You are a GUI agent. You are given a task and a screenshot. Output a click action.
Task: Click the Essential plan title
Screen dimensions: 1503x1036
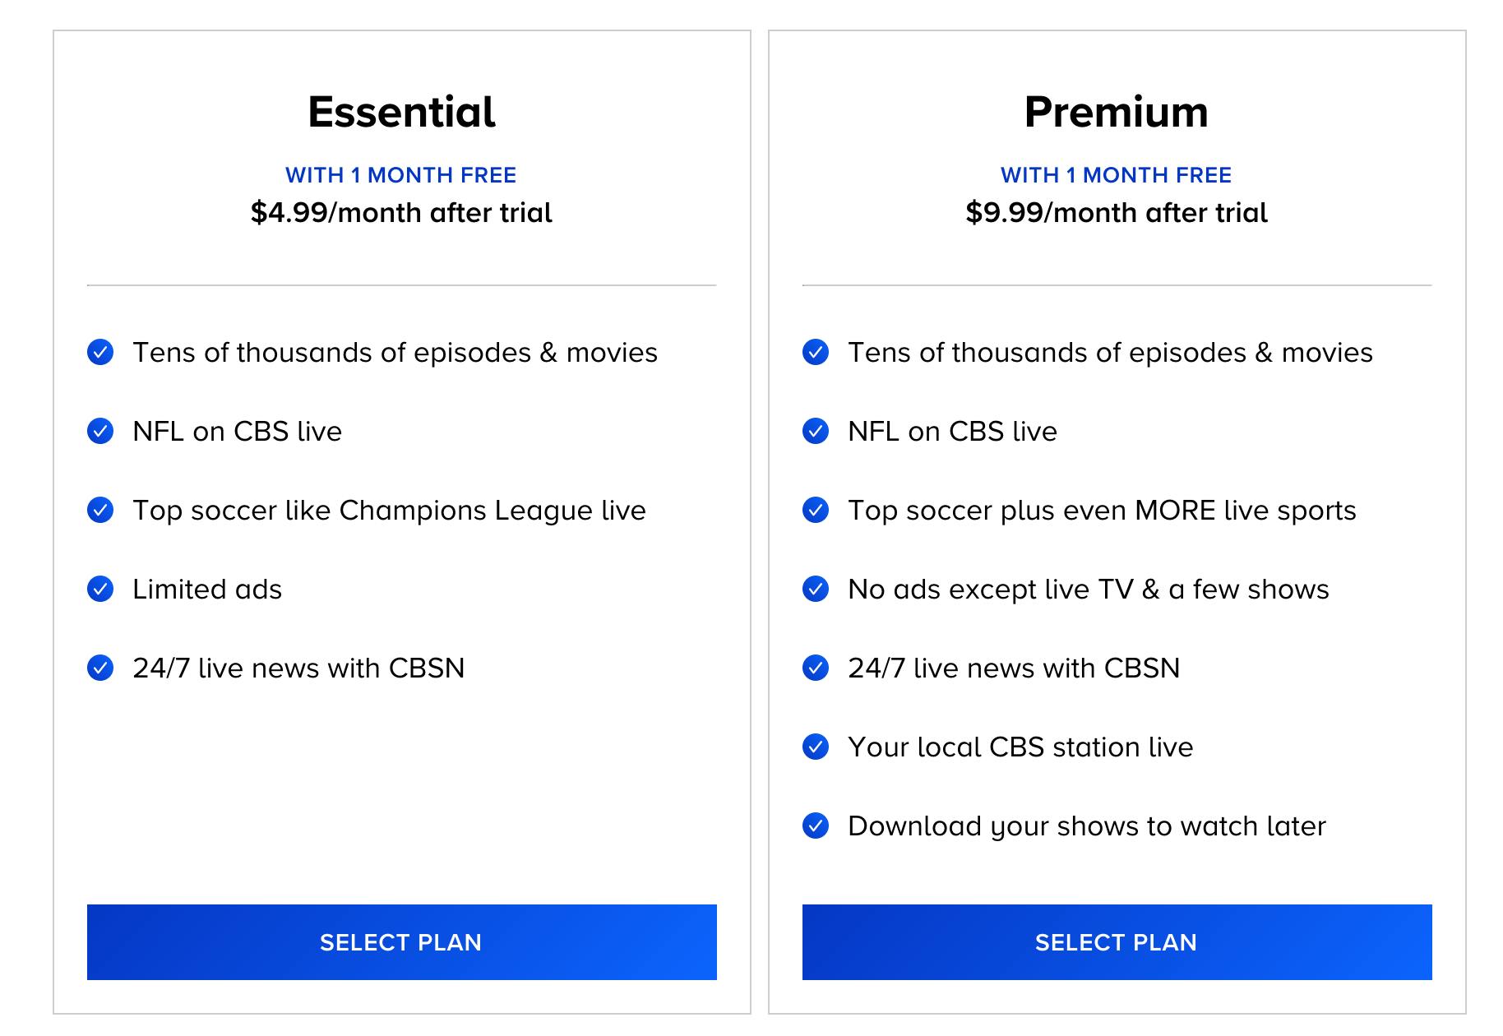pyautogui.click(x=401, y=112)
